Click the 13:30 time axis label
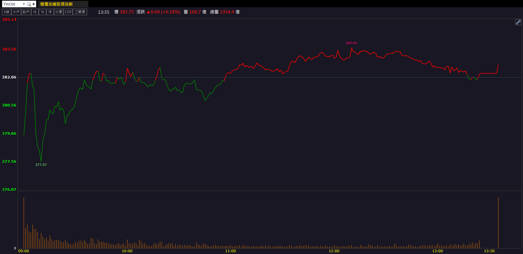 pos(489,251)
